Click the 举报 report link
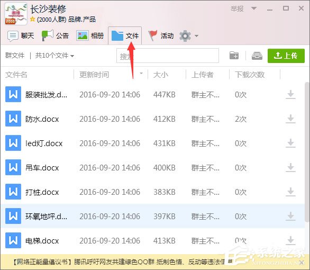The width and height of the screenshot is (310, 270). point(237,8)
